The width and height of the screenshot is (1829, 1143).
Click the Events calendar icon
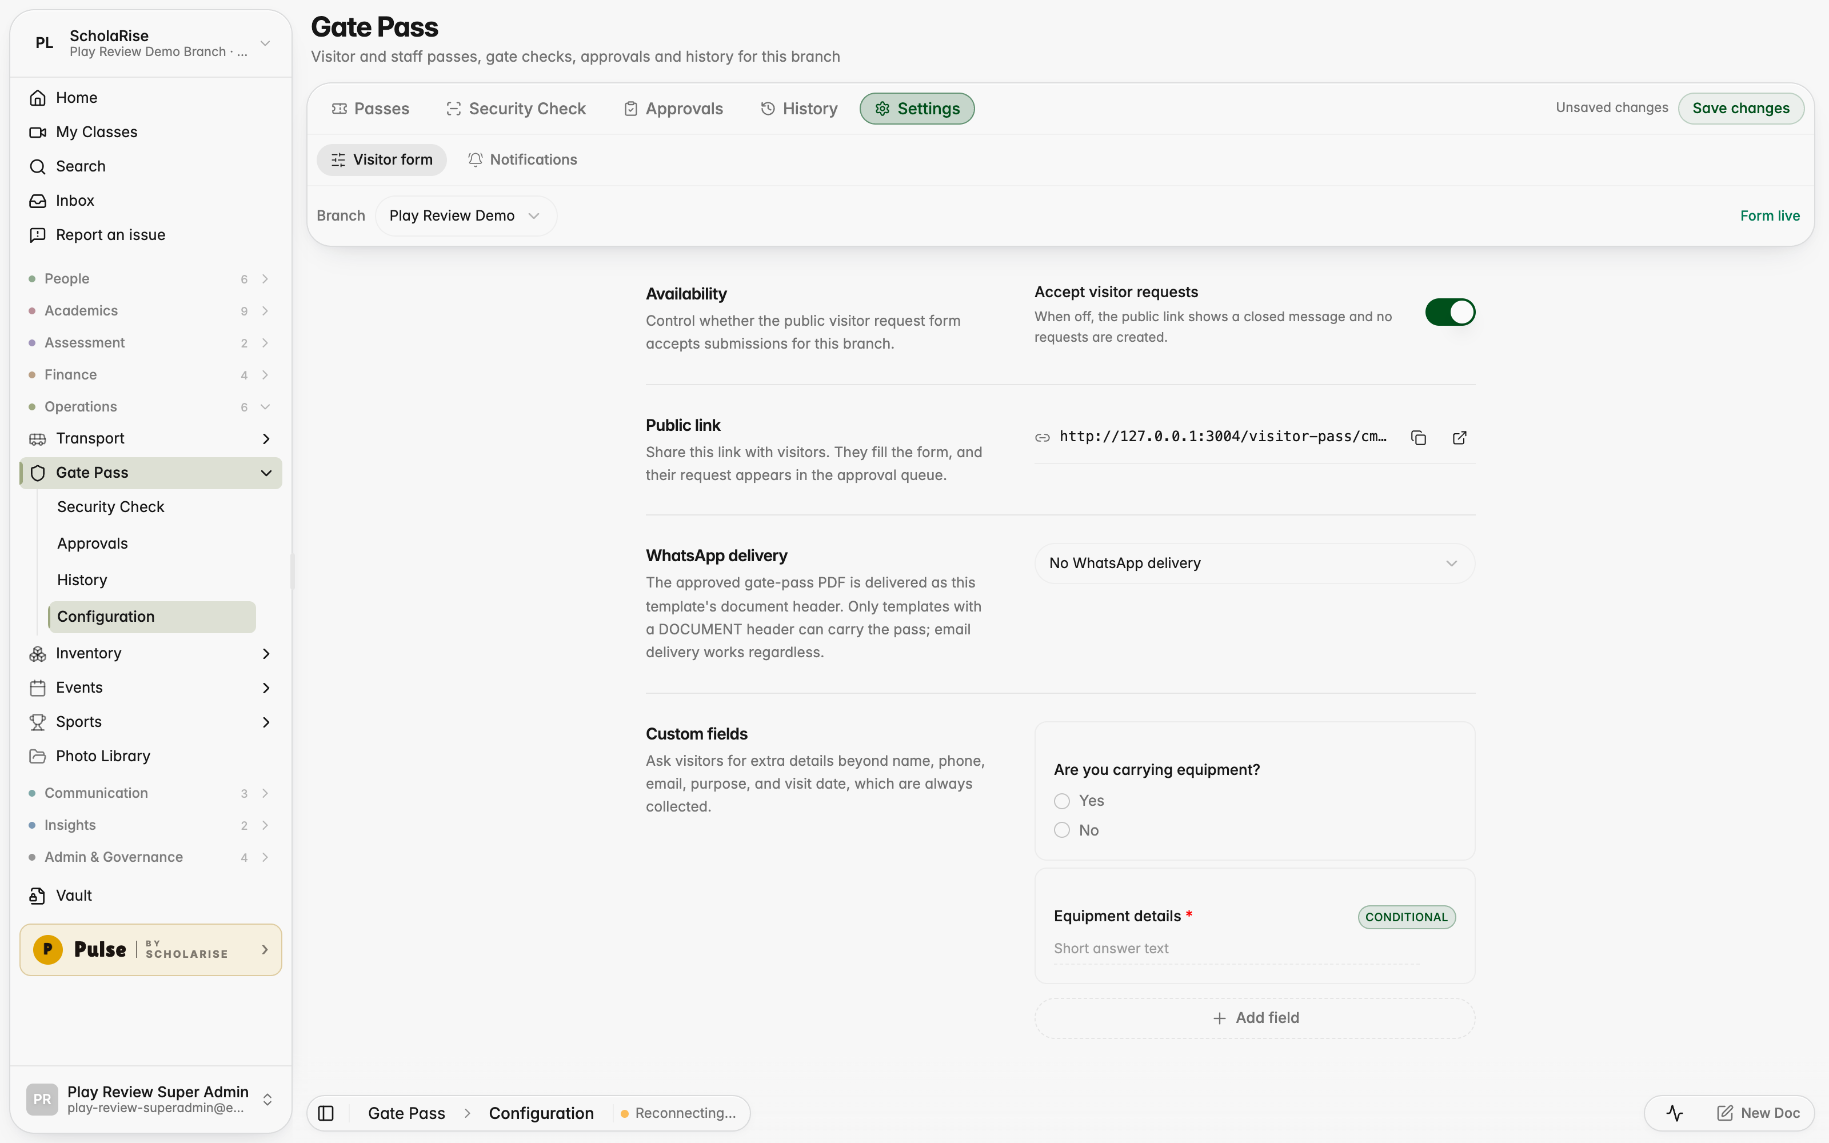click(38, 688)
